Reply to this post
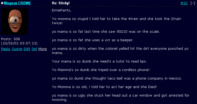This screenshot has width=197, height=104. [x=6, y=49]
